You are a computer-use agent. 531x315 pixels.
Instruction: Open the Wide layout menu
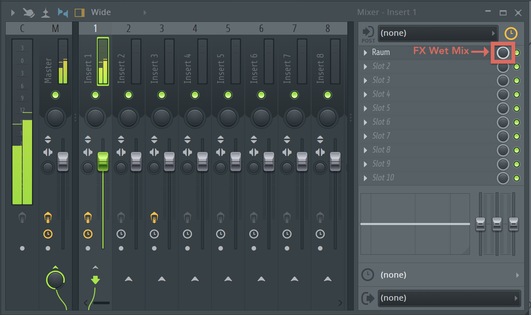[x=101, y=12]
